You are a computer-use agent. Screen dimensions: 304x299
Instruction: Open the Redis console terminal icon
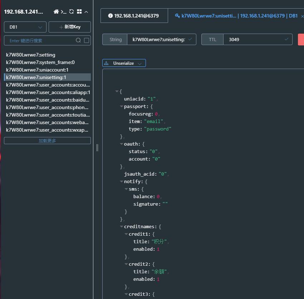coord(64,12)
